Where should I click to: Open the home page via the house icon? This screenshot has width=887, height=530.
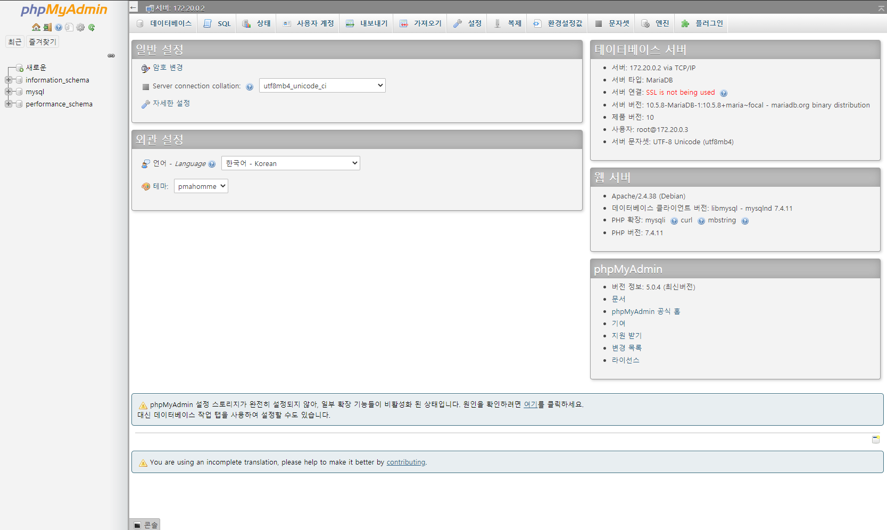[36, 27]
